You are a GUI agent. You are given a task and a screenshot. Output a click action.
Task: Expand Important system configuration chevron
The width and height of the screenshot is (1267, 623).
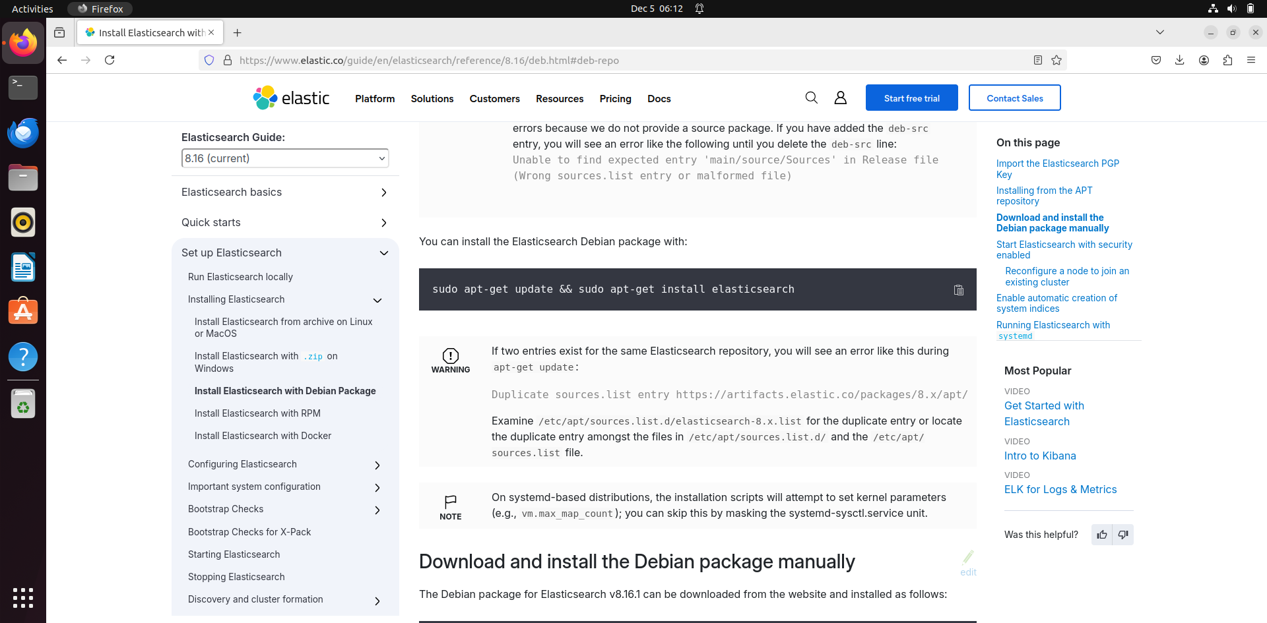[x=377, y=487]
